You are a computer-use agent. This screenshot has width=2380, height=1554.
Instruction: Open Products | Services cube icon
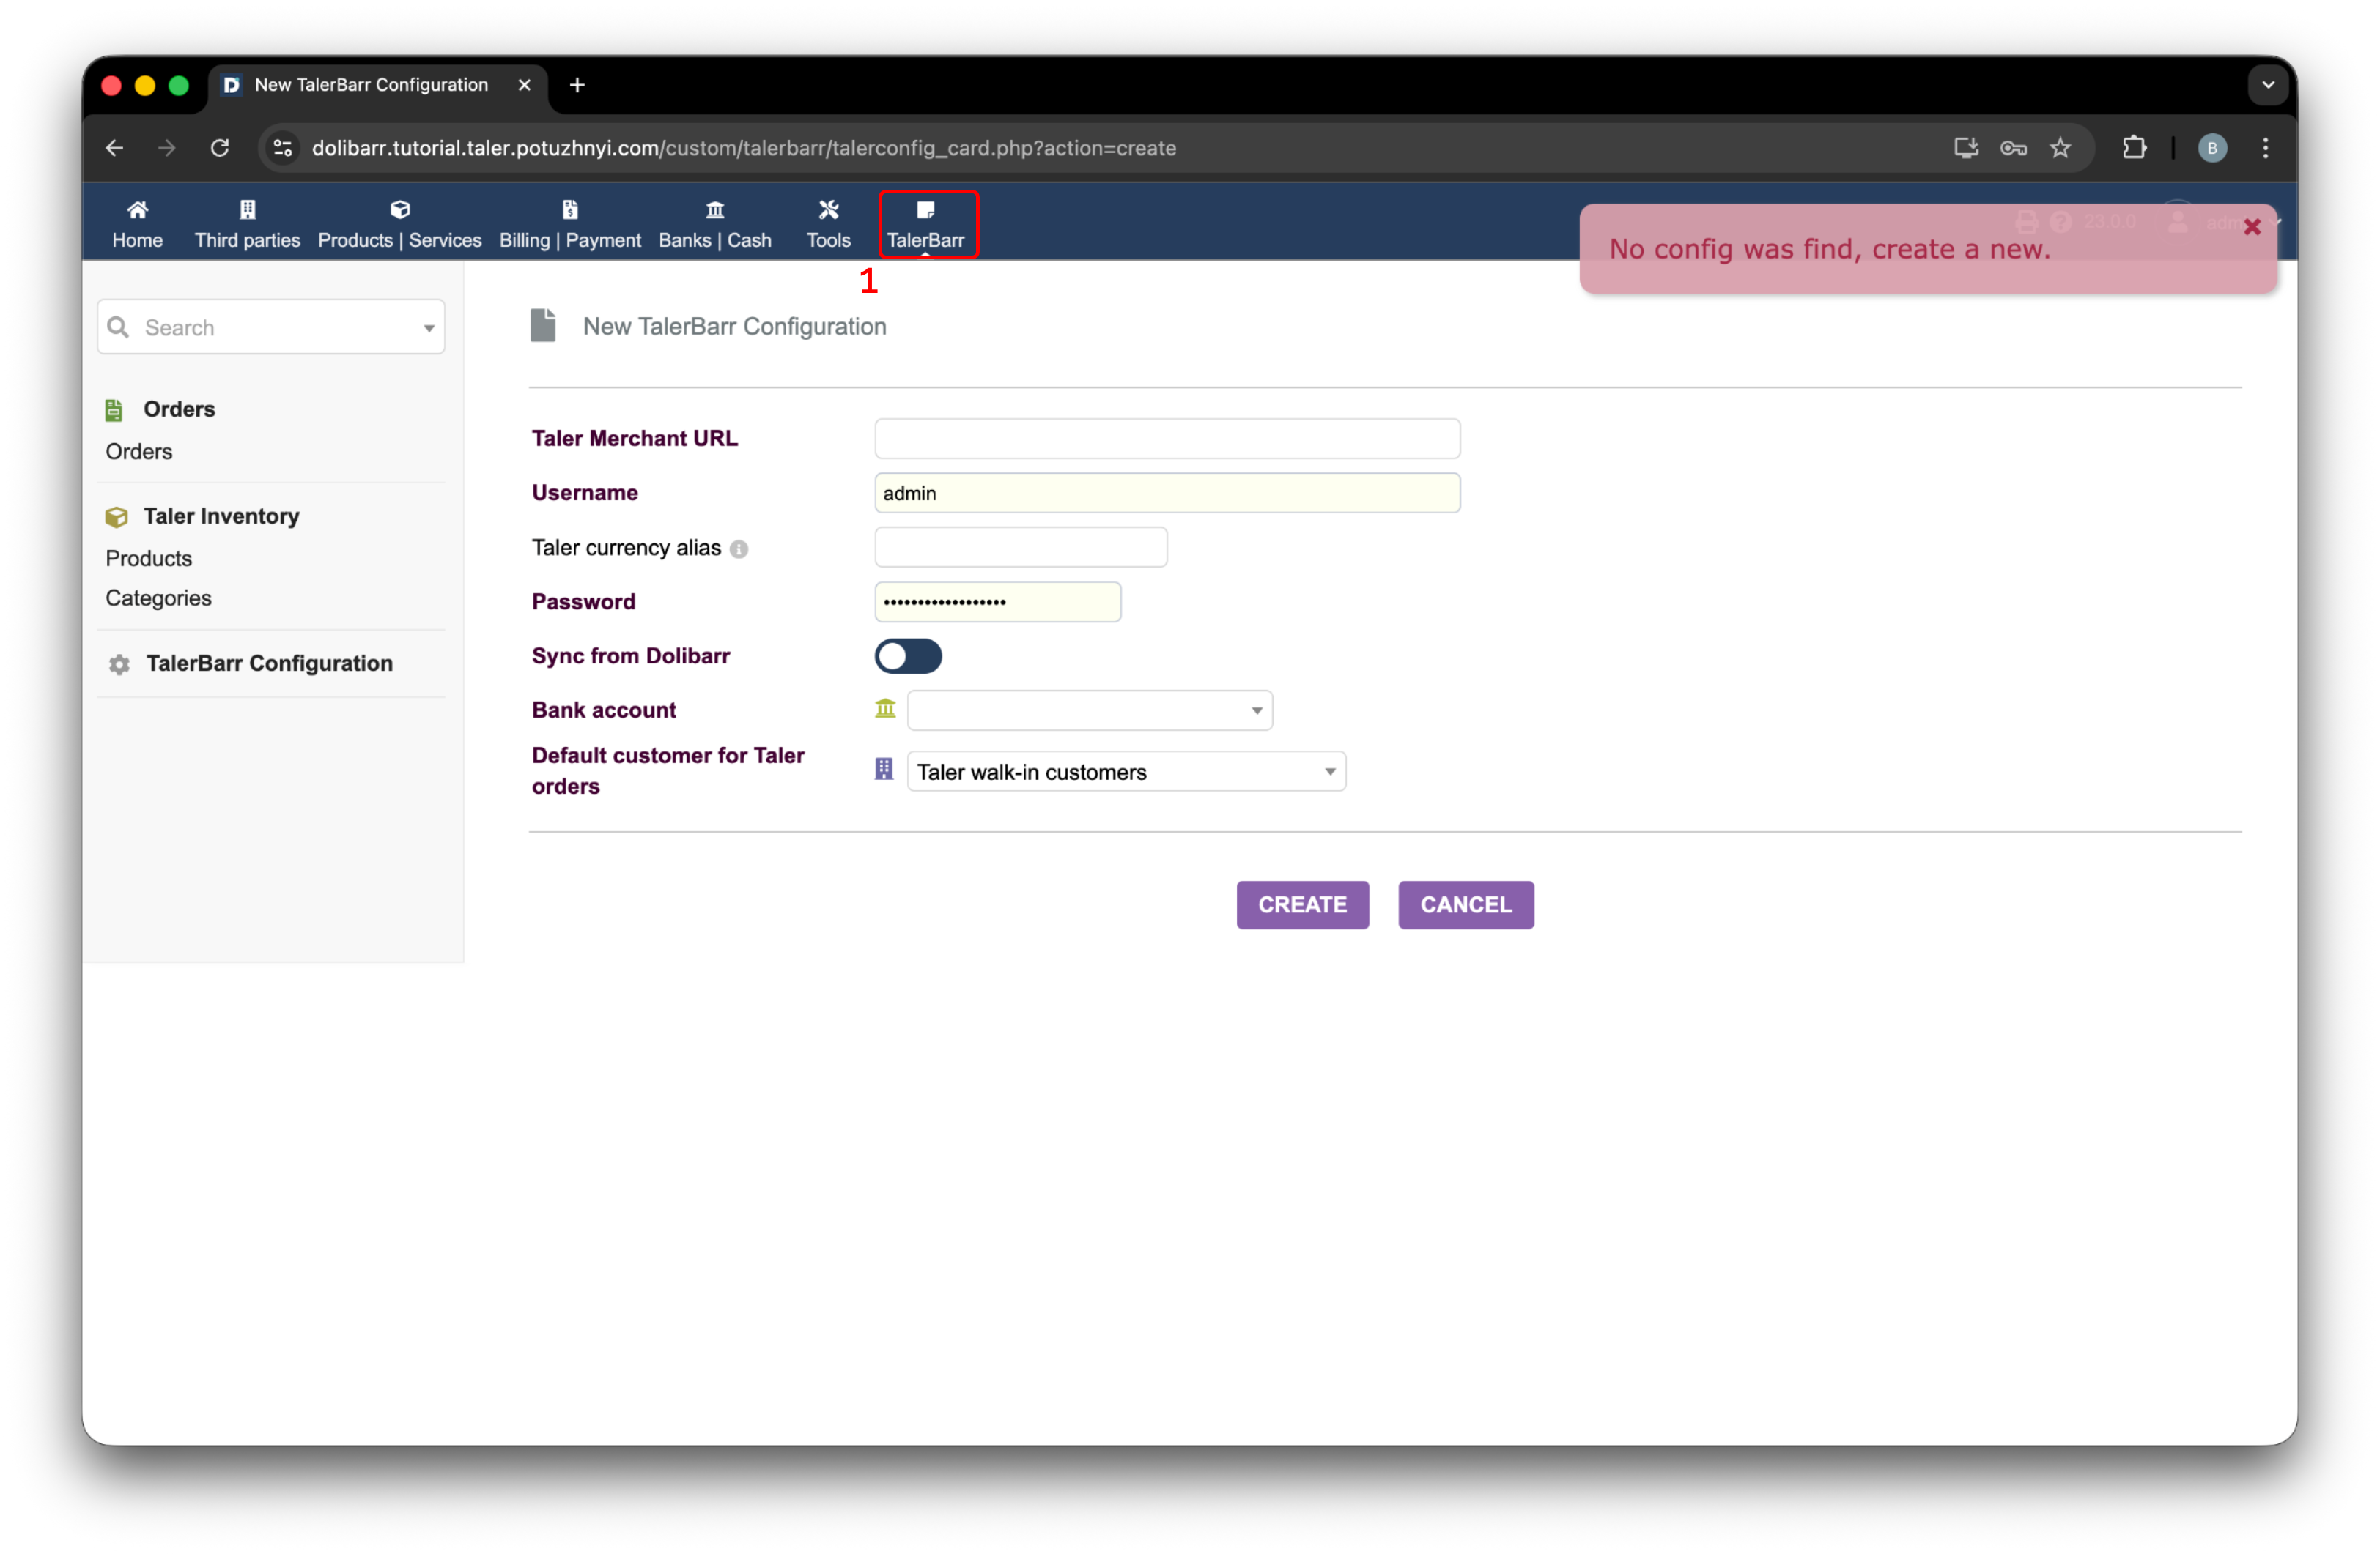tap(399, 210)
